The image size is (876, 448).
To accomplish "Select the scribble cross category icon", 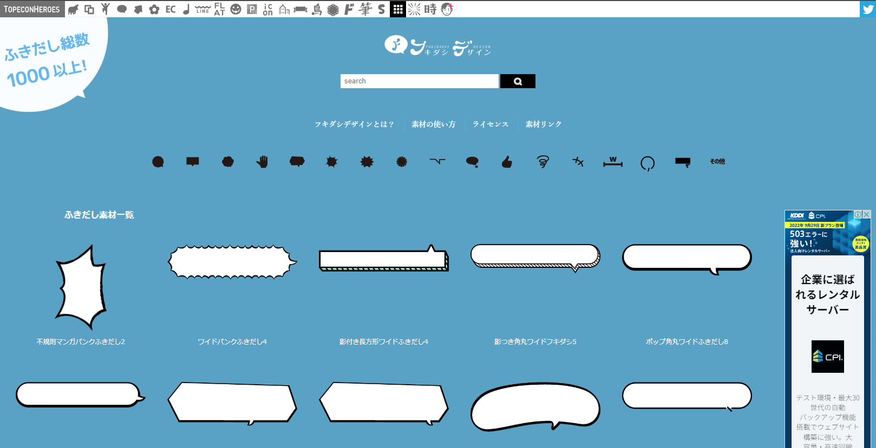I will (x=578, y=162).
